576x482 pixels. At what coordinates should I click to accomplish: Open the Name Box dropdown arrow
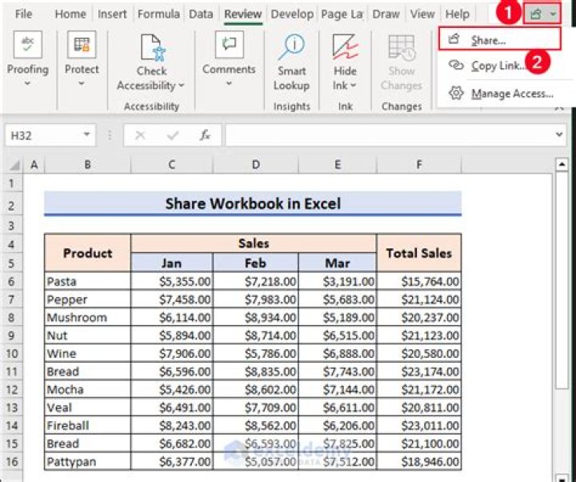[86, 135]
